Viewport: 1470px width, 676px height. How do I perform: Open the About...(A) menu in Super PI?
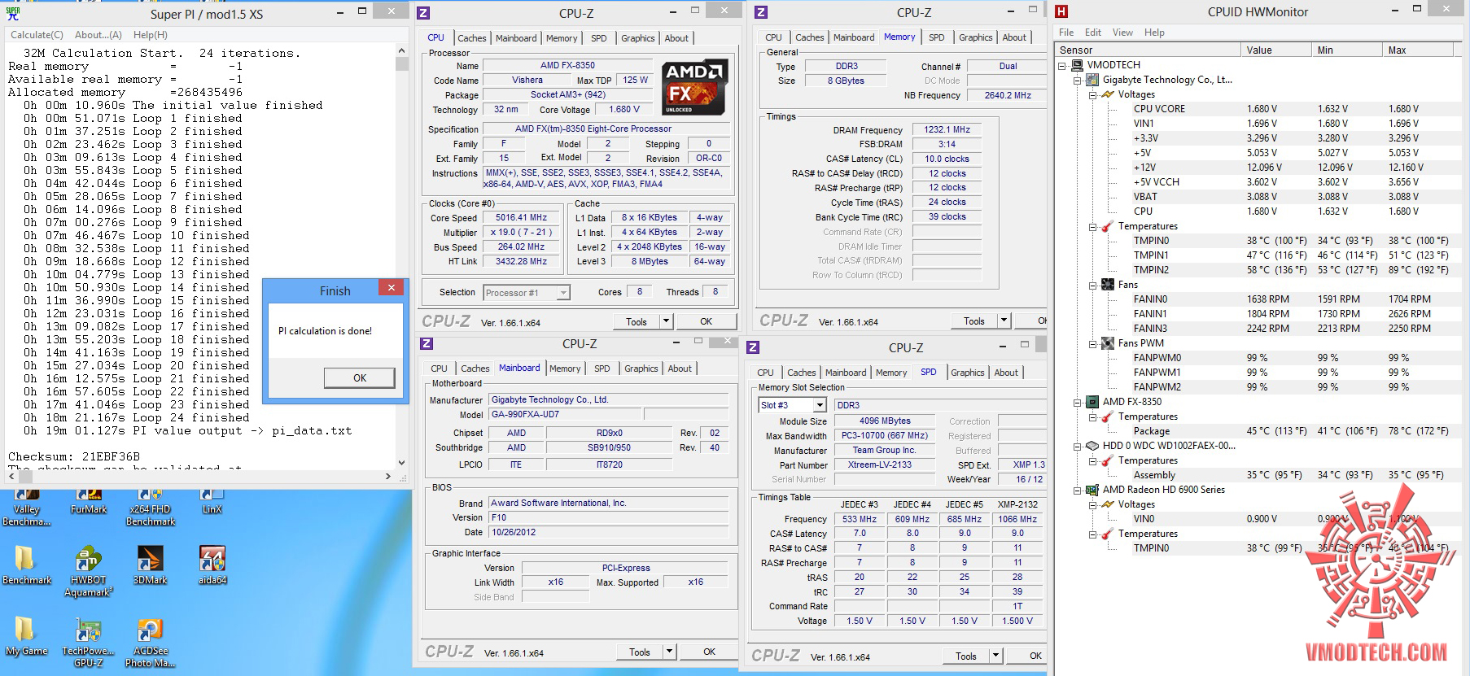click(98, 35)
